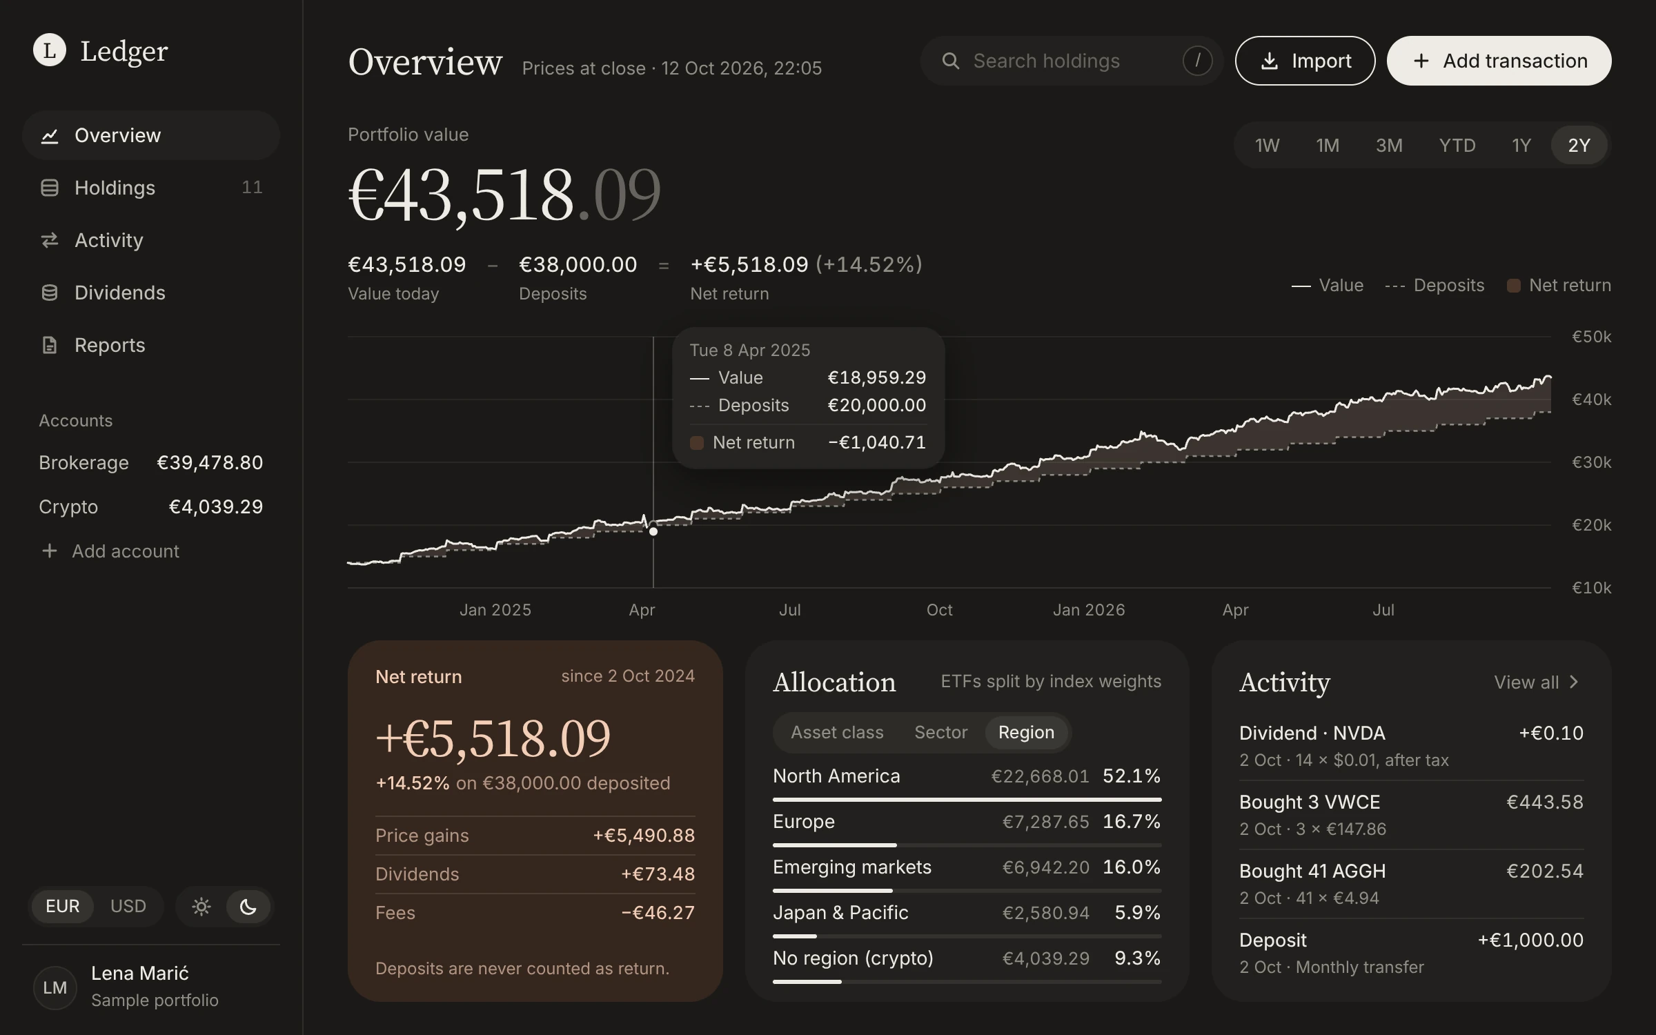Set chart range to 3M
This screenshot has height=1035, width=1656.
coord(1389,146)
